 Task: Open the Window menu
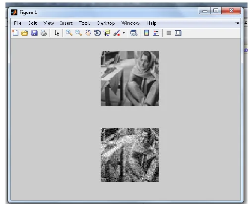tap(130, 23)
